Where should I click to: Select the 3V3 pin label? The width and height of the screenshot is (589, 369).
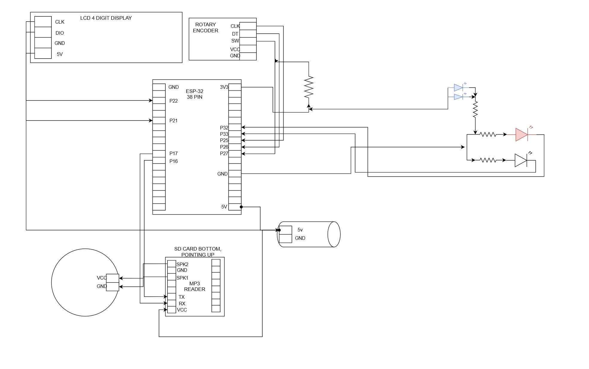click(224, 87)
